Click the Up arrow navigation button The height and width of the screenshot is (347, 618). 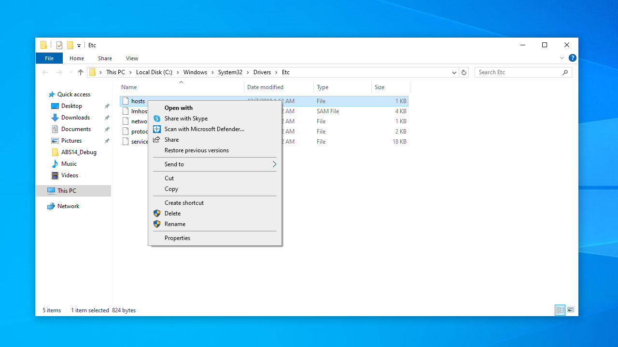(81, 72)
